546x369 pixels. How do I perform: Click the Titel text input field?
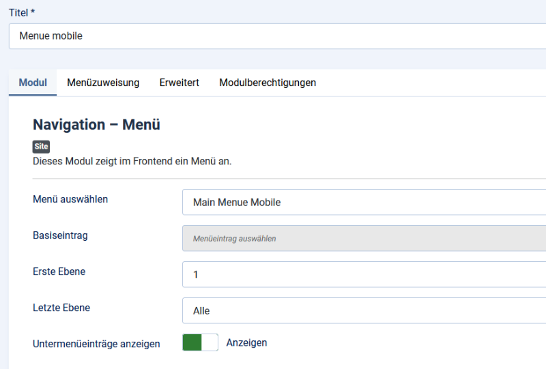(x=273, y=36)
